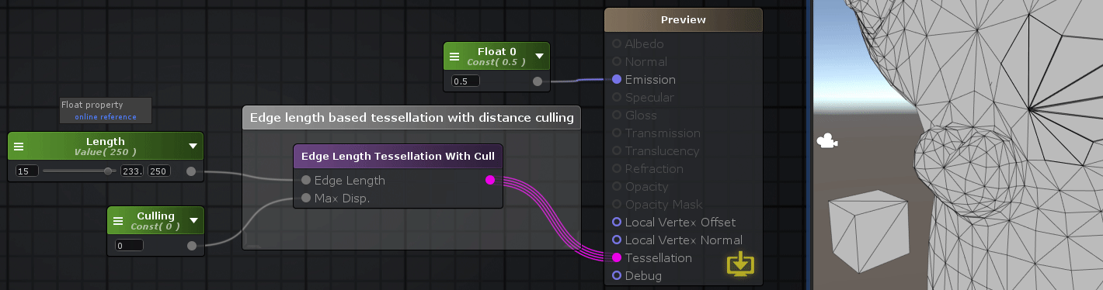Image resolution: width=1103 pixels, height=290 pixels.
Task: Expand the Culling node dropdown arrow
Action: tap(193, 220)
